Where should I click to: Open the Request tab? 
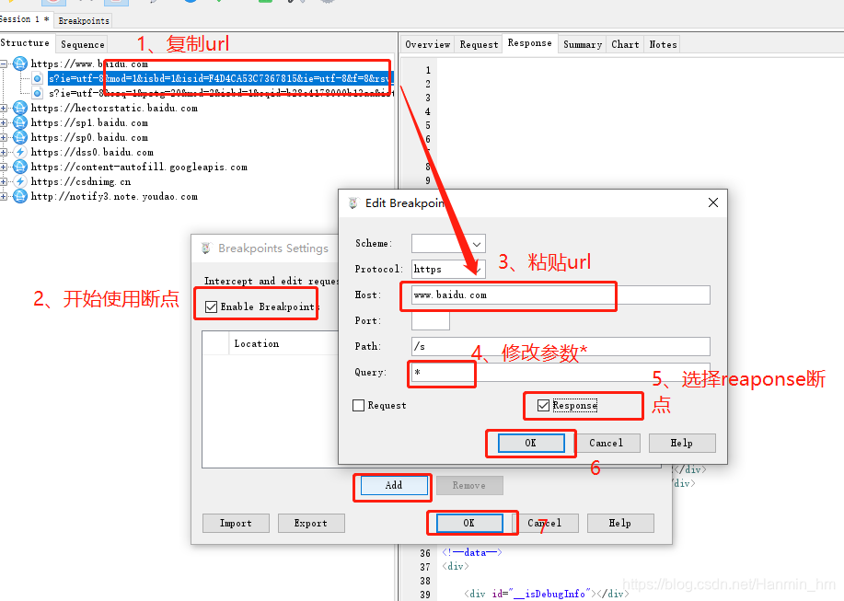pyautogui.click(x=479, y=45)
